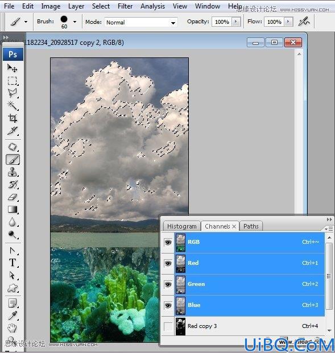Collapse the toolbox with double arrows

click(x=6, y=37)
